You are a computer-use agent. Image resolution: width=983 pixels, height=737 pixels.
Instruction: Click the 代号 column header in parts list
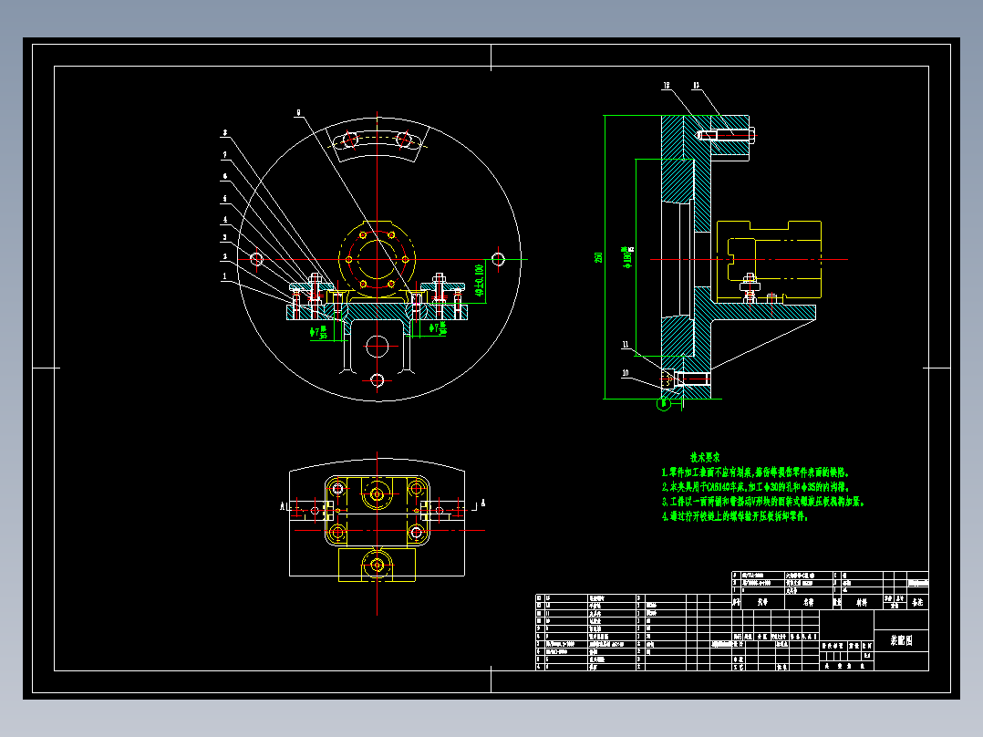(762, 602)
